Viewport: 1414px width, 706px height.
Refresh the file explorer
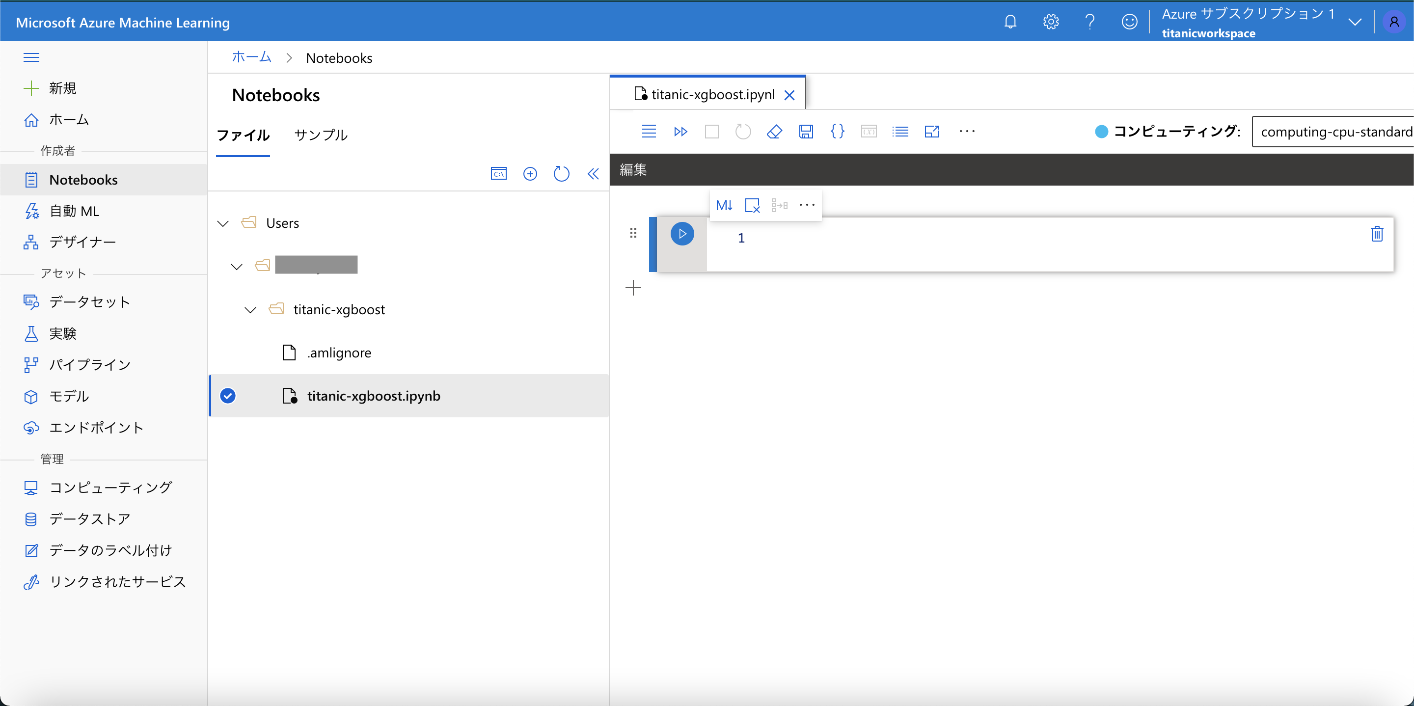coord(561,174)
